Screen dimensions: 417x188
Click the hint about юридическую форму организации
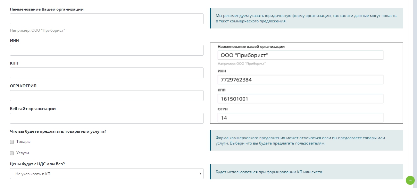pyautogui.click(x=306, y=18)
